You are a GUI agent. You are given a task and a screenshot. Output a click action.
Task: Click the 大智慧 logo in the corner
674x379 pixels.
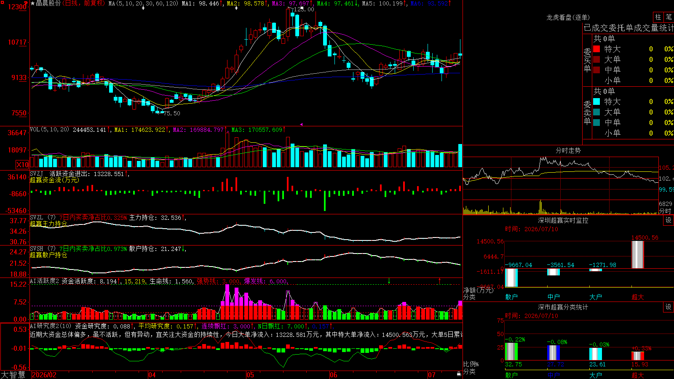pyautogui.click(x=13, y=374)
